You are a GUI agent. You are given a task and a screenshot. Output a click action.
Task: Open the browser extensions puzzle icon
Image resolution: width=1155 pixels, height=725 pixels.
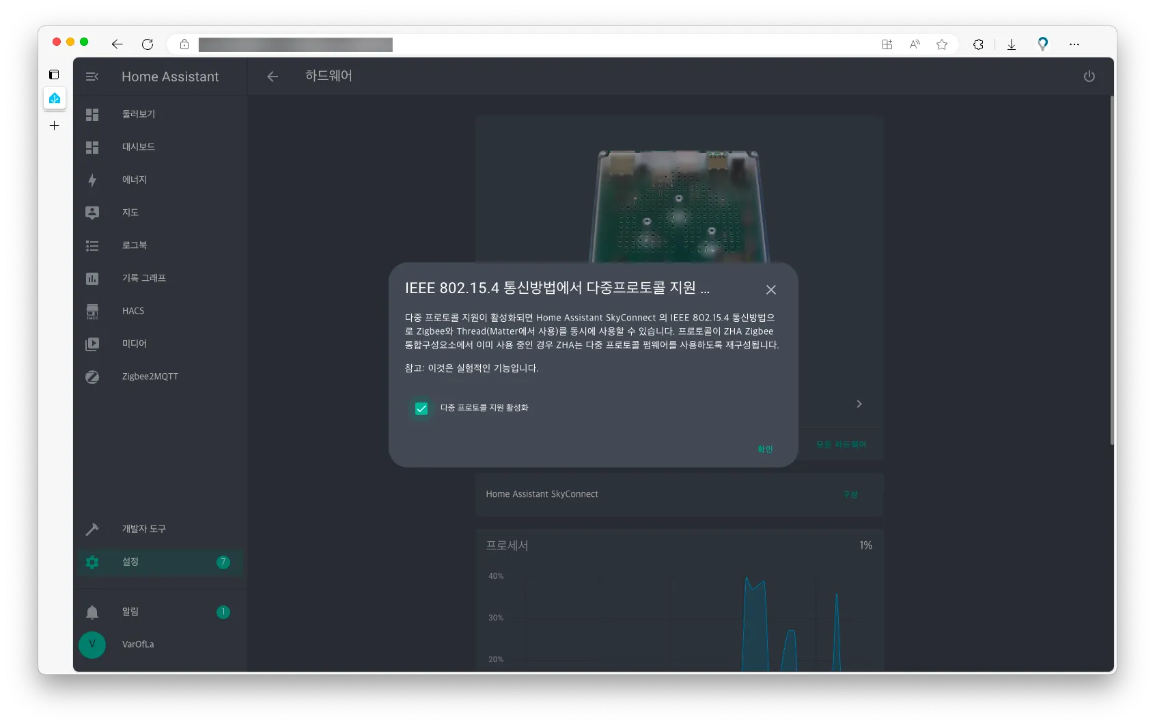978,44
